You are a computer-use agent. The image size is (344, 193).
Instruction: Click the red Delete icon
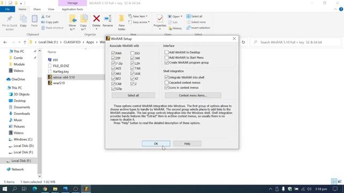96,19
